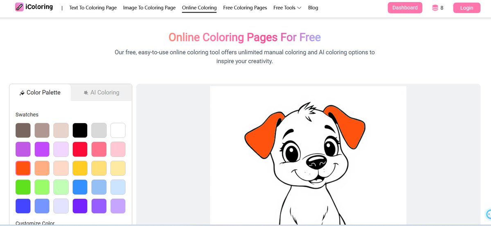
Task: Switch to the Color Palette tab
Action: 40,93
